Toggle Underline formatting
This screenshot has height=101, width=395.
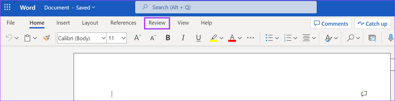(199, 38)
